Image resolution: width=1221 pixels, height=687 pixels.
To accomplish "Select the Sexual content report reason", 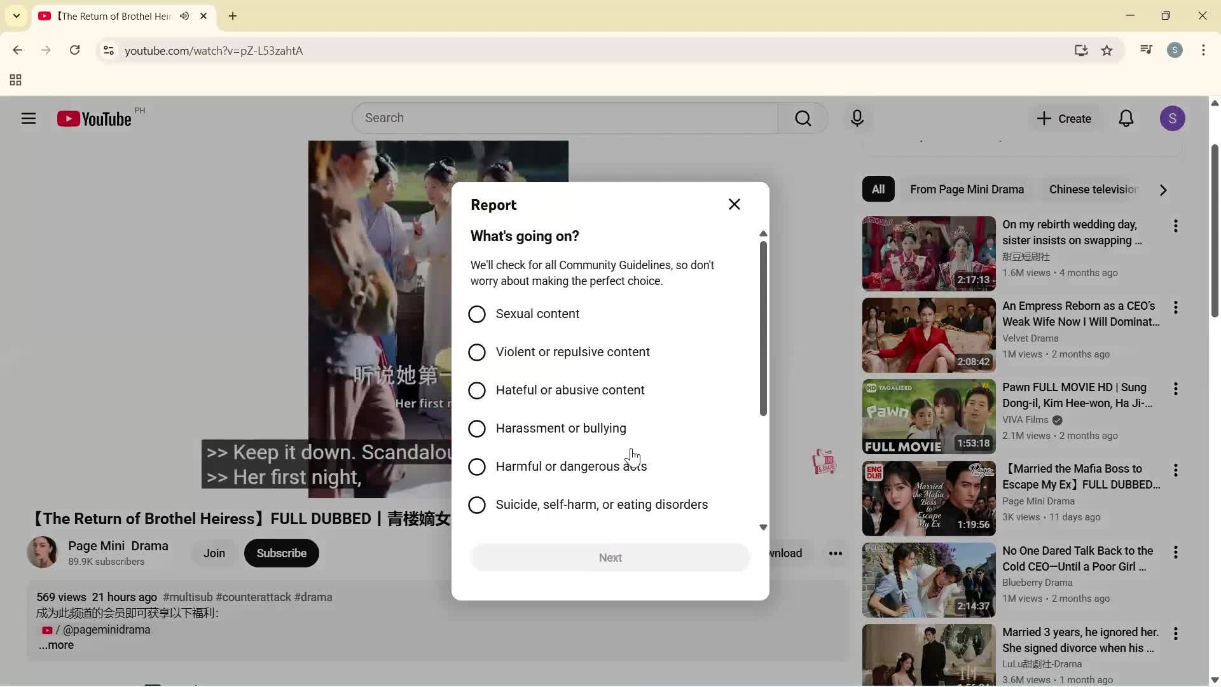I will tap(478, 314).
